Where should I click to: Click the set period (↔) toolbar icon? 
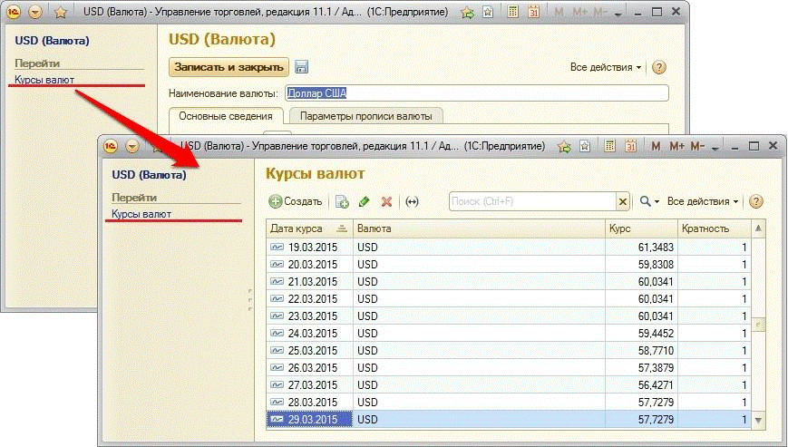click(x=412, y=201)
